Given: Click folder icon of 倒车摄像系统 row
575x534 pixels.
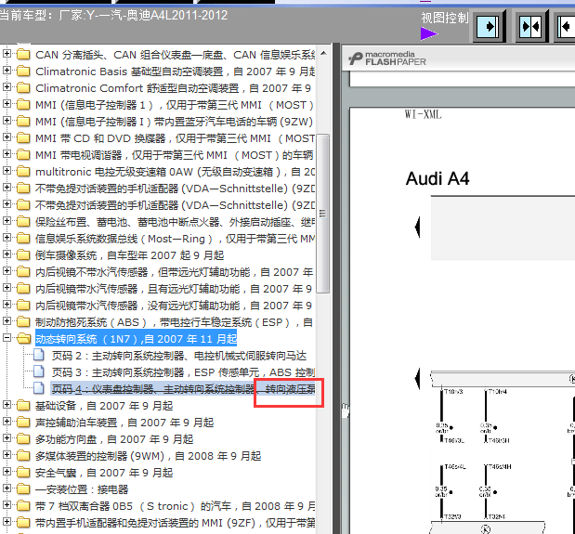Looking at the screenshot, I should (x=23, y=254).
